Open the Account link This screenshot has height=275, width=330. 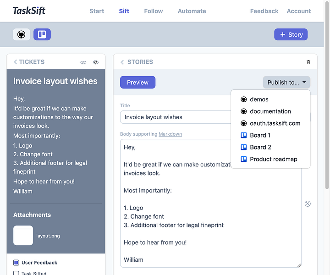pyautogui.click(x=299, y=11)
